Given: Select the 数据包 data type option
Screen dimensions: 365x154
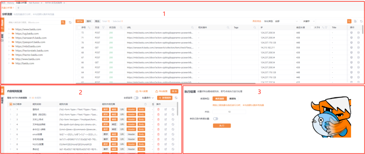Looking at the screenshot, I should tap(233, 99).
